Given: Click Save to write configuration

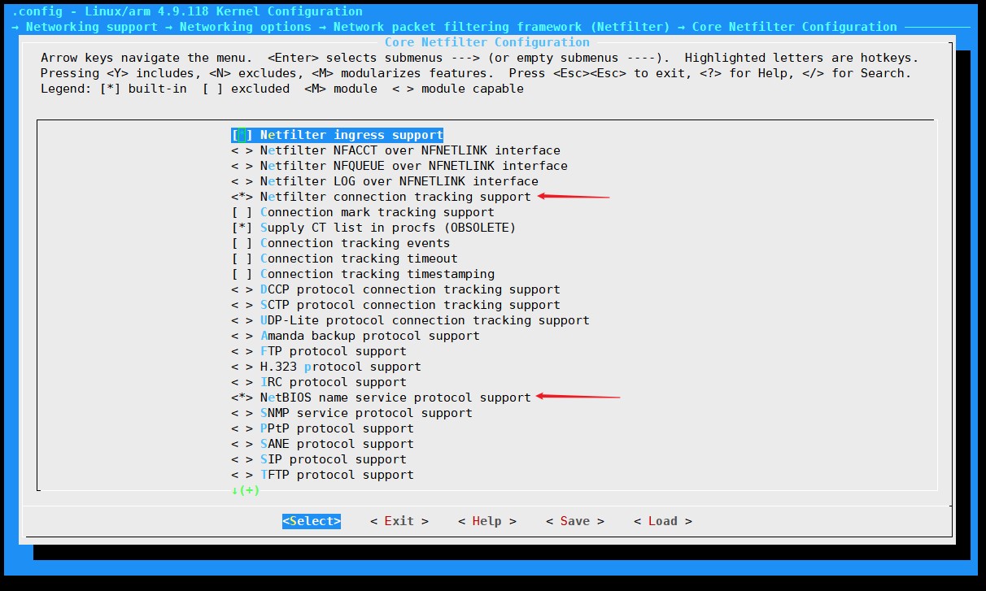Looking at the screenshot, I should (x=574, y=521).
